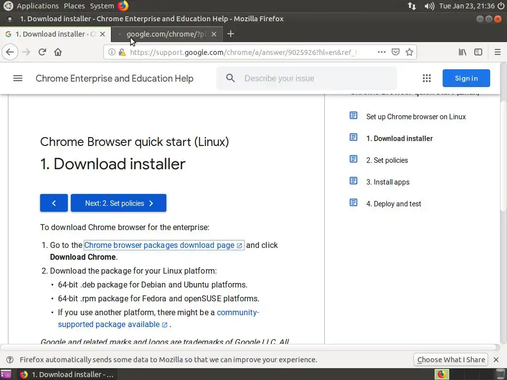The height and width of the screenshot is (380, 507).
Task: Click the lock warning icon in address bar
Action: (122, 52)
